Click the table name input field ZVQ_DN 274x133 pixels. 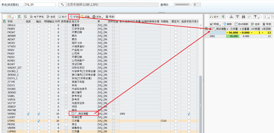click(40, 5)
